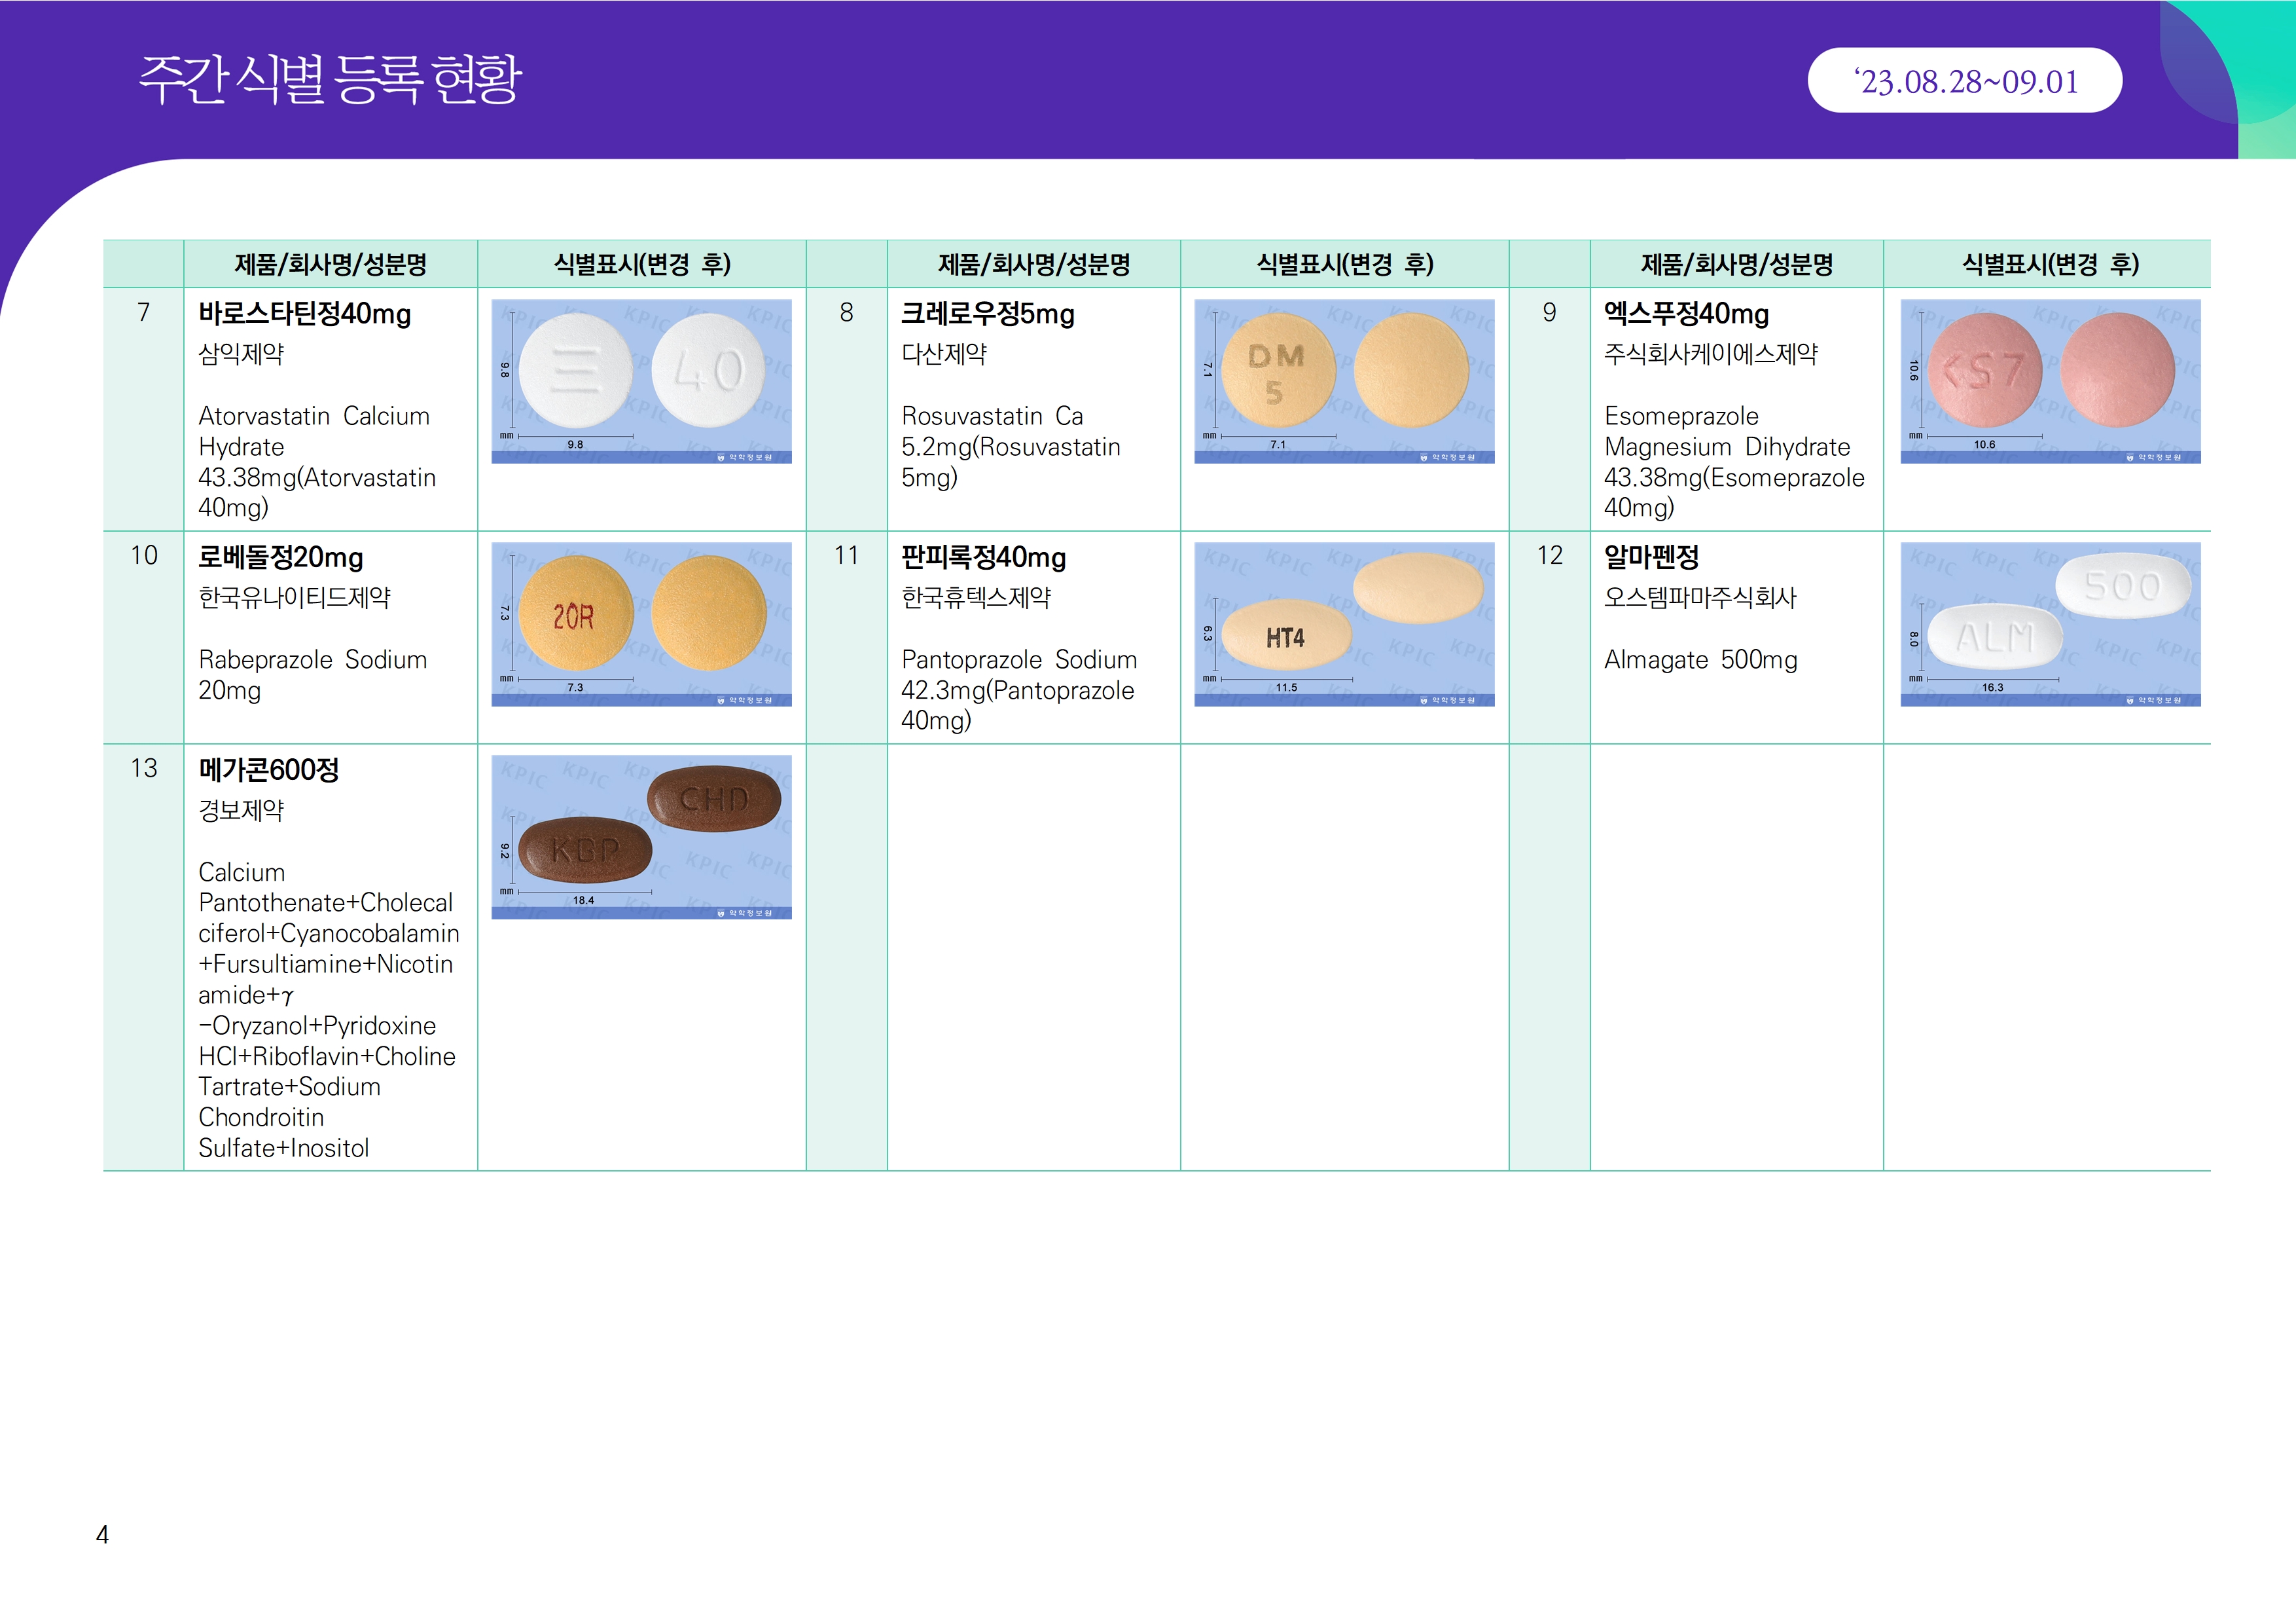Click the product name 판피록정40mg
2296x1624 pixels.
(x=983, y=557)
